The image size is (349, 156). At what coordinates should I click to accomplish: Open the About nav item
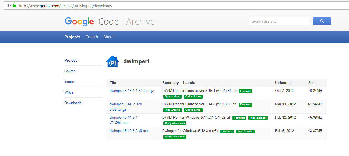pyautogui.click(x=108, y=37)
